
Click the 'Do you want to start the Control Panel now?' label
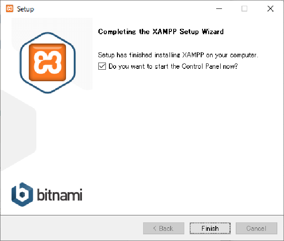173,67
